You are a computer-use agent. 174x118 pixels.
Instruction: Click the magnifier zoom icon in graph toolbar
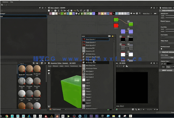click(x=62, y=11)
